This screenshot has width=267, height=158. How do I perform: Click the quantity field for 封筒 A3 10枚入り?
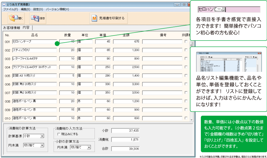pos(67,76)
